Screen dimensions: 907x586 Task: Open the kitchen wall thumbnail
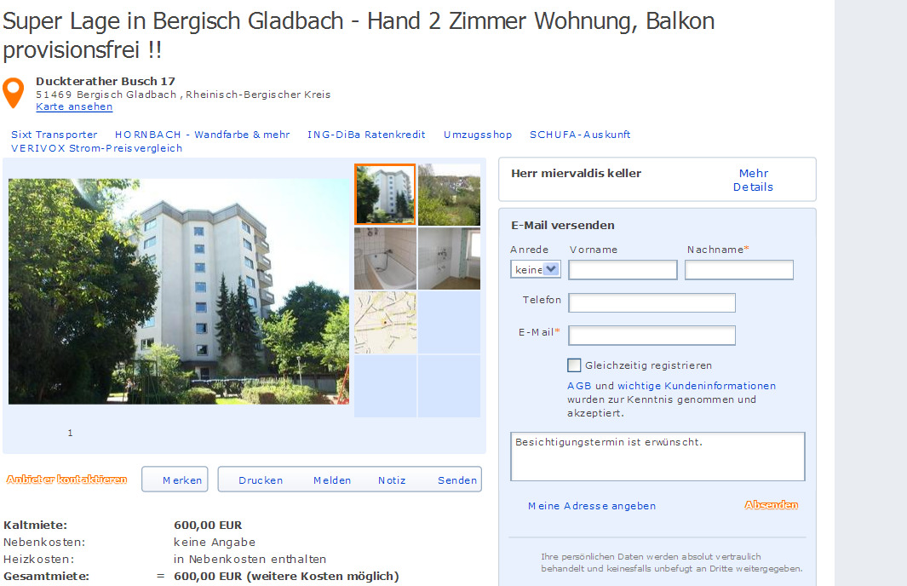tap(449, 259)
